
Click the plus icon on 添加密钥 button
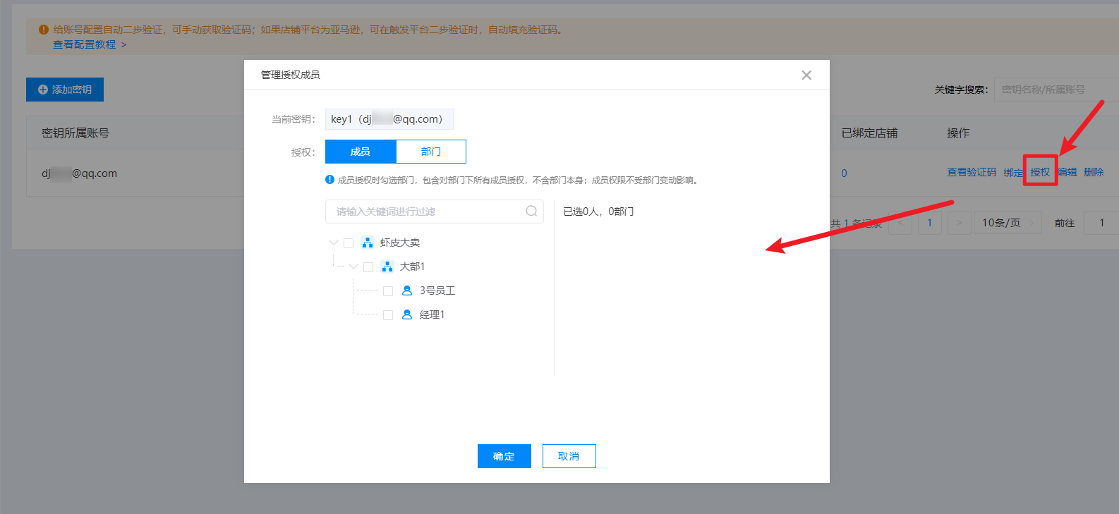pyautogui.click(x=43, y=90)
